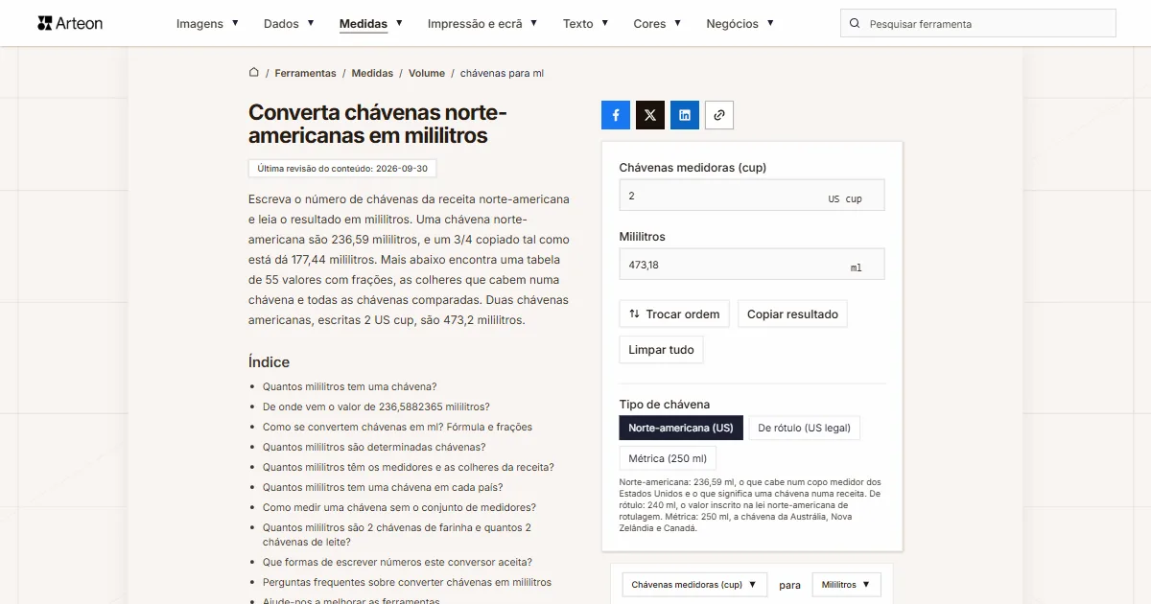
Task: Copy page link icon
Action: tap(719, 115)
